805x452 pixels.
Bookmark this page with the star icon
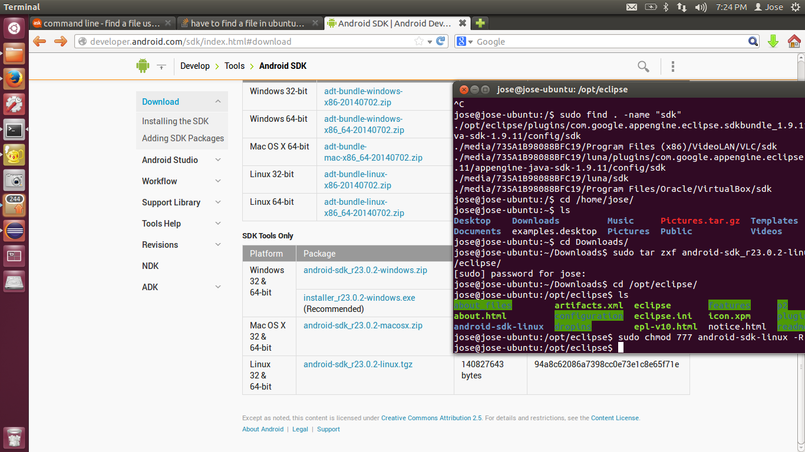(419, 41)
